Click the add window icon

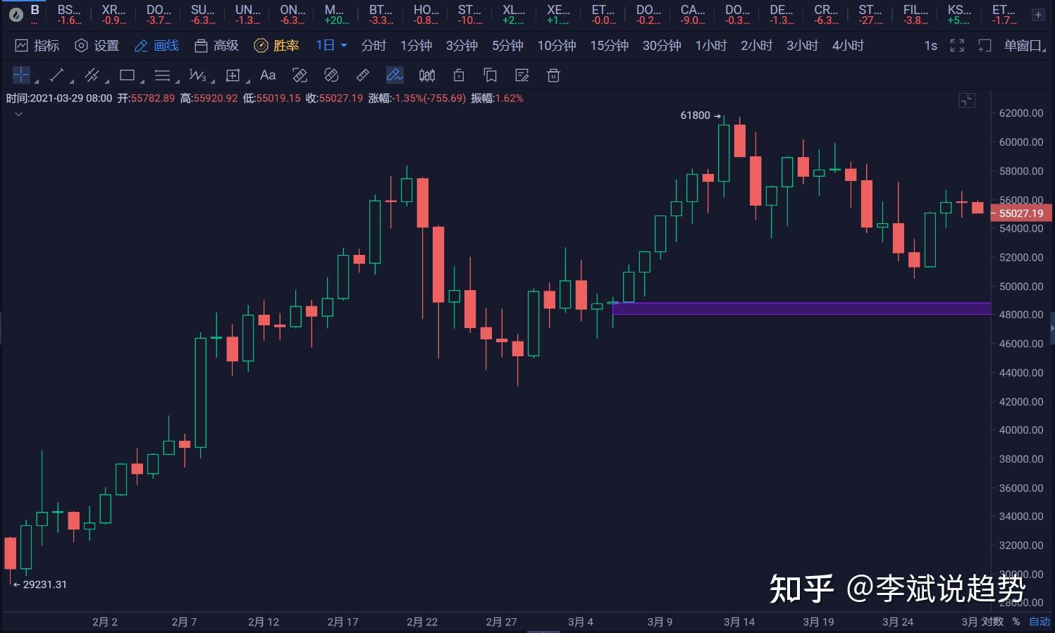(x=985, y=46)
